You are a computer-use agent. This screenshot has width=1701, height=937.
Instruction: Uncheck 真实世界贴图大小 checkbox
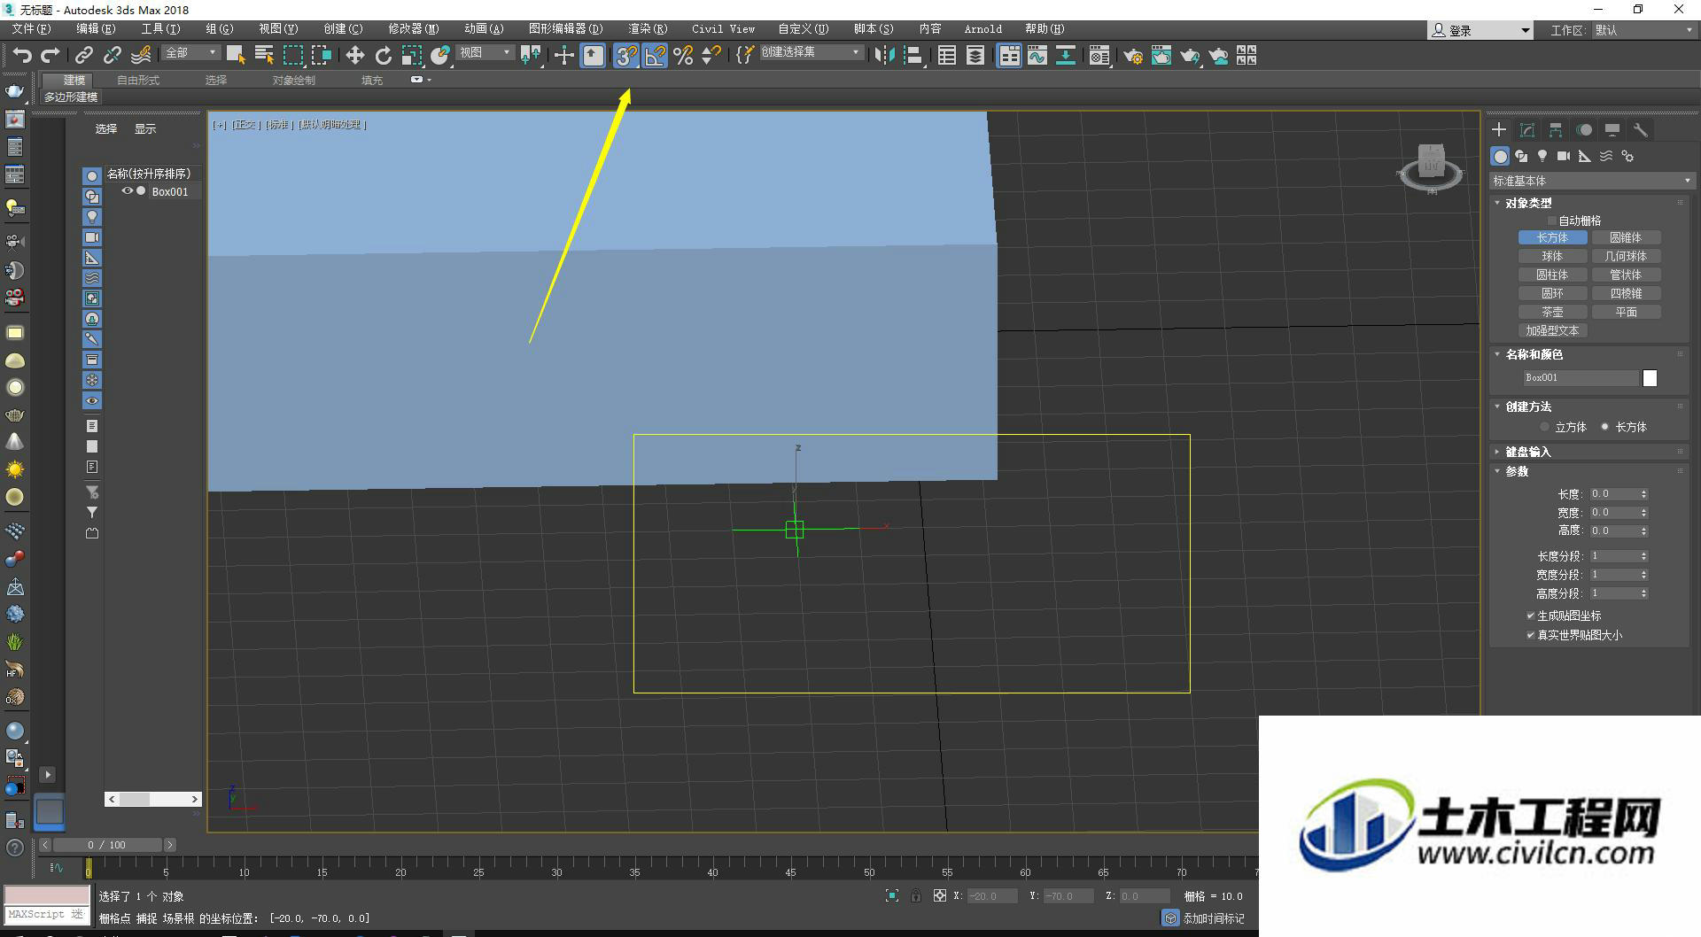tap(1530, 635)
